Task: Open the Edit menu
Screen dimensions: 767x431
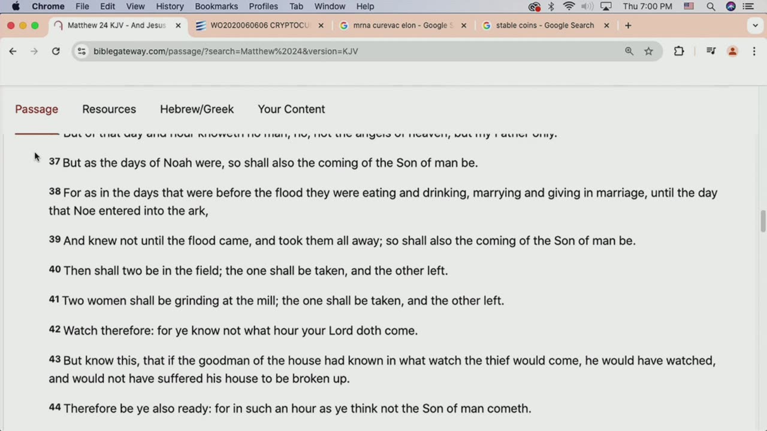Action: 108,7
